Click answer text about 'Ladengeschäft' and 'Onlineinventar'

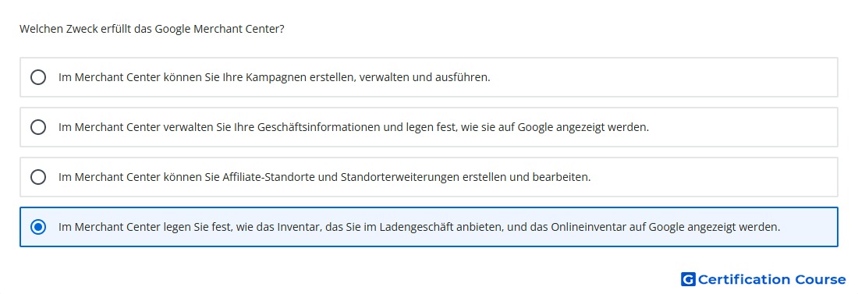419,227
